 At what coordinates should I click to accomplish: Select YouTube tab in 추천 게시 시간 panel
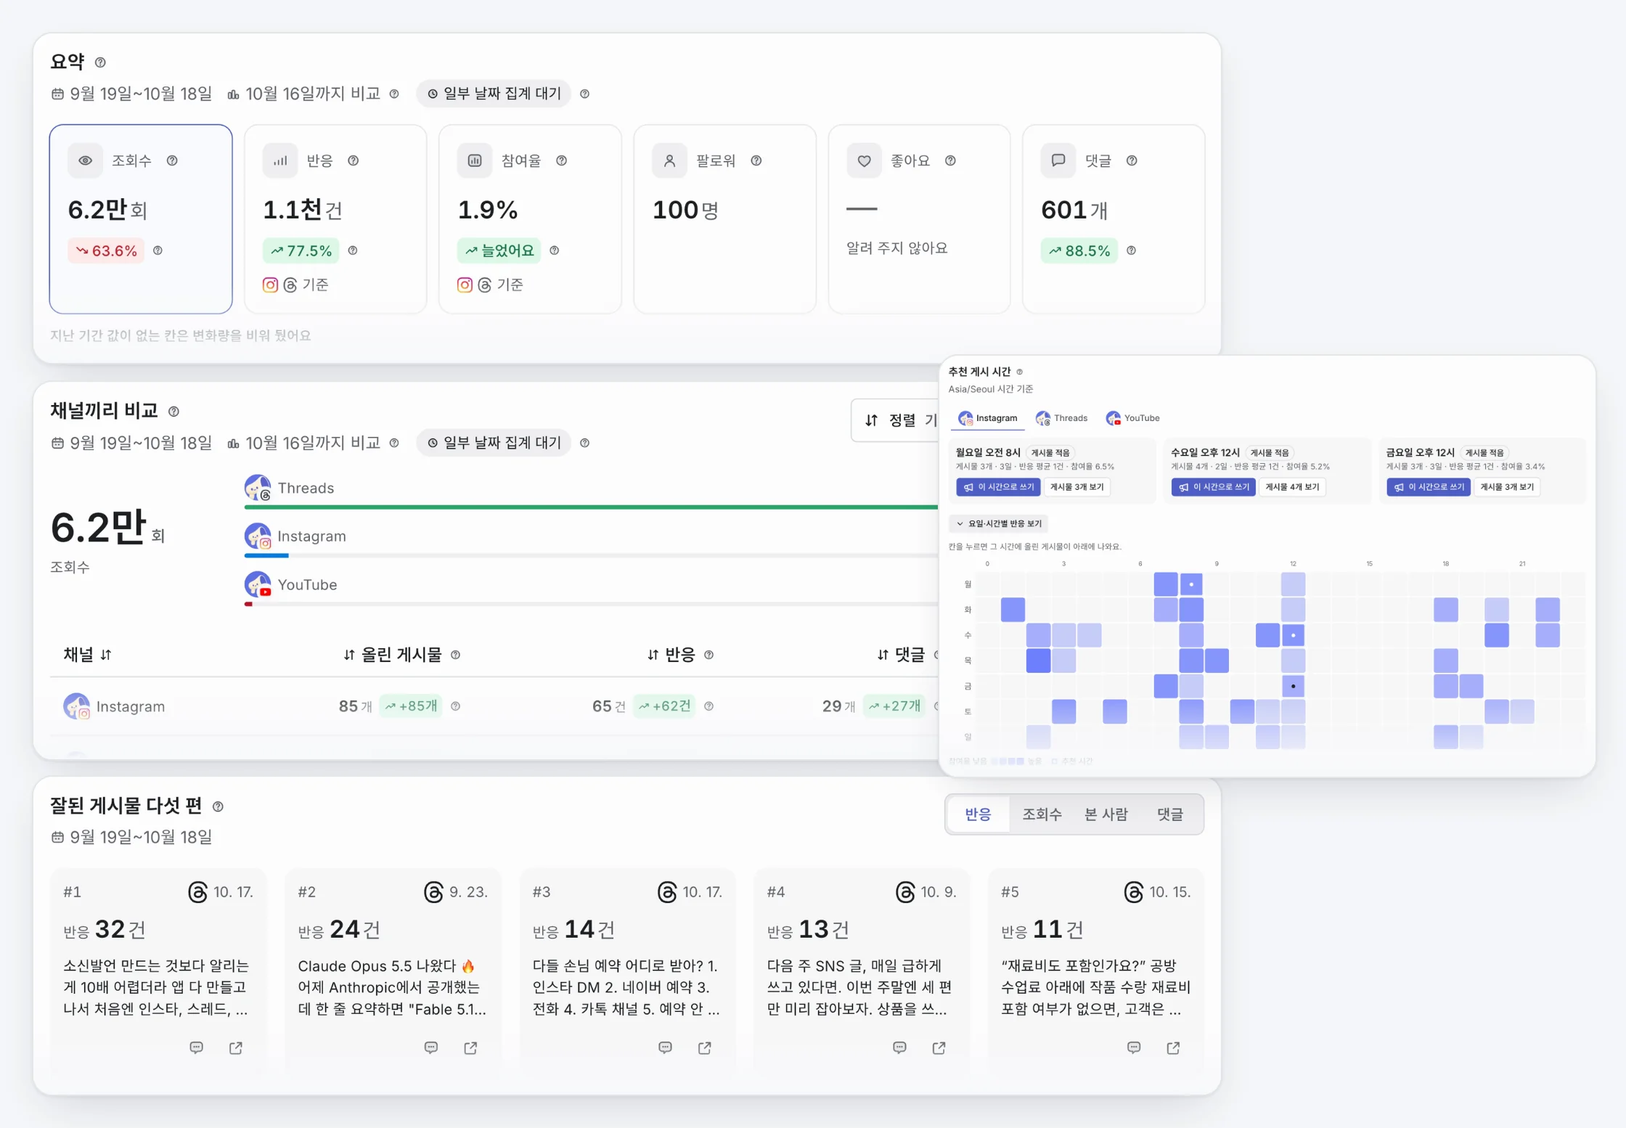(1132, 418)
